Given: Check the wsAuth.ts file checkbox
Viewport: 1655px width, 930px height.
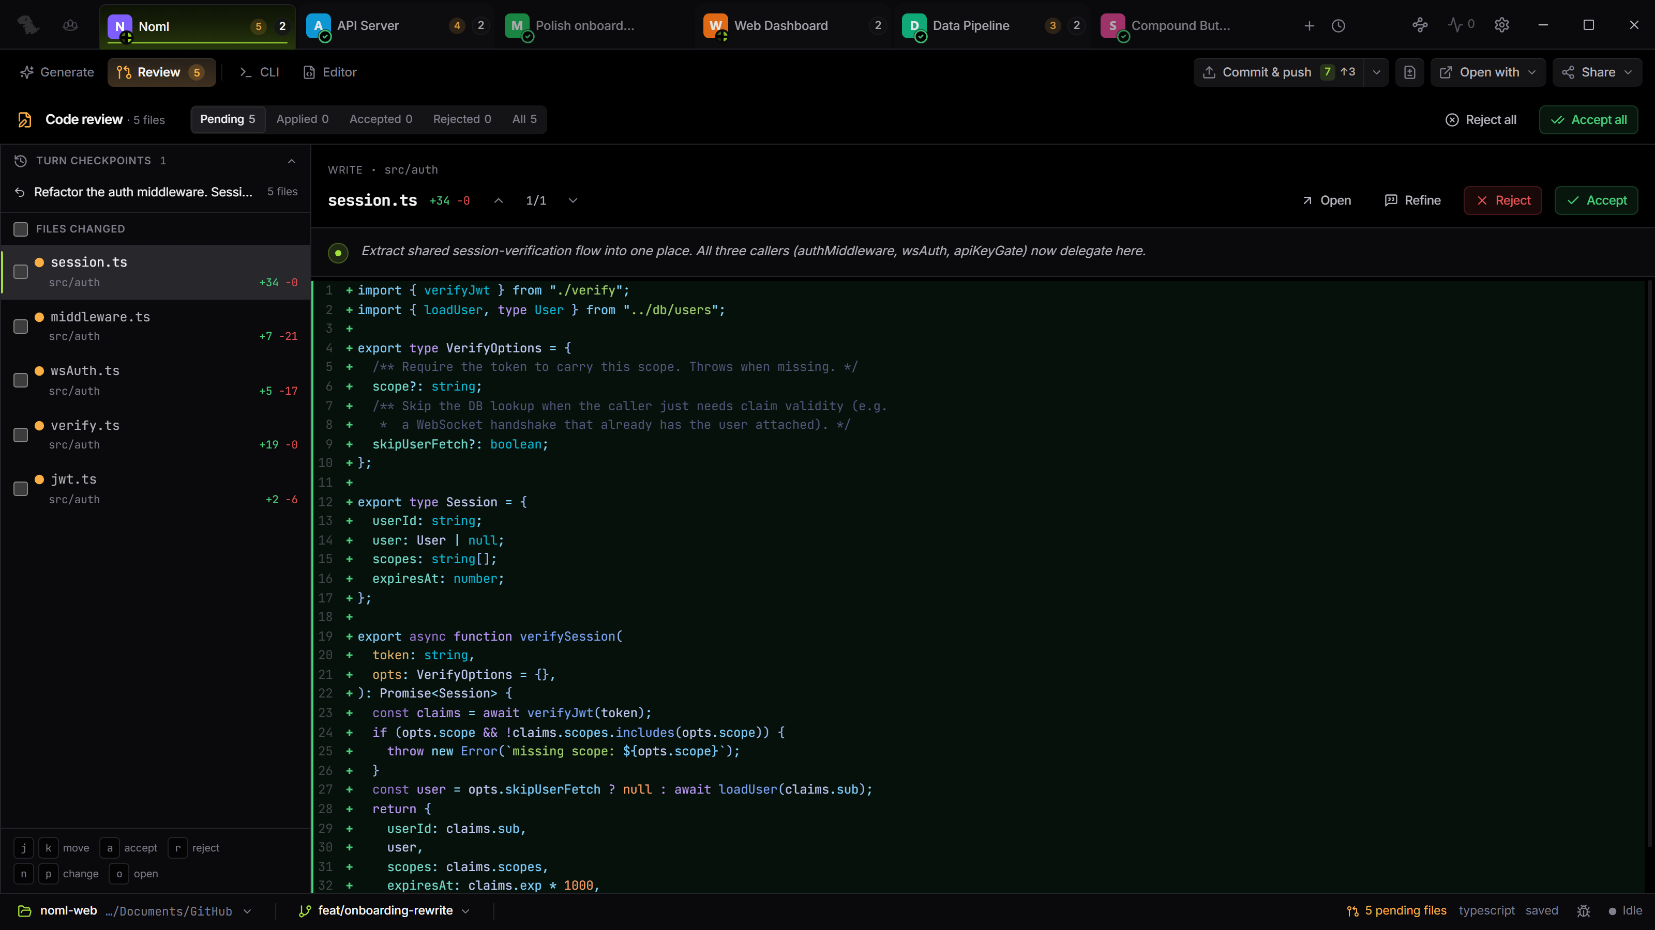Looking at the screenshot, I should coord(21,381).
